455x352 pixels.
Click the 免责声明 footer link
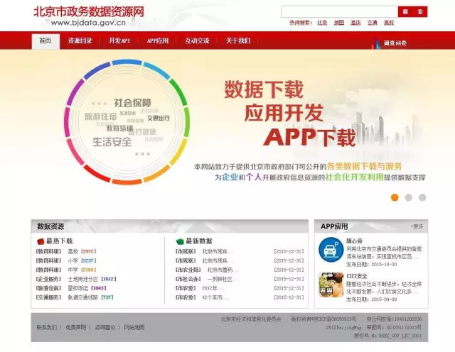click(75, 327)
